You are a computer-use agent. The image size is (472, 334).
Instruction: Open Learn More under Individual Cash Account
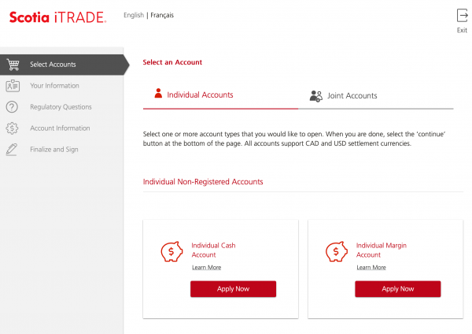click(206, 268)
